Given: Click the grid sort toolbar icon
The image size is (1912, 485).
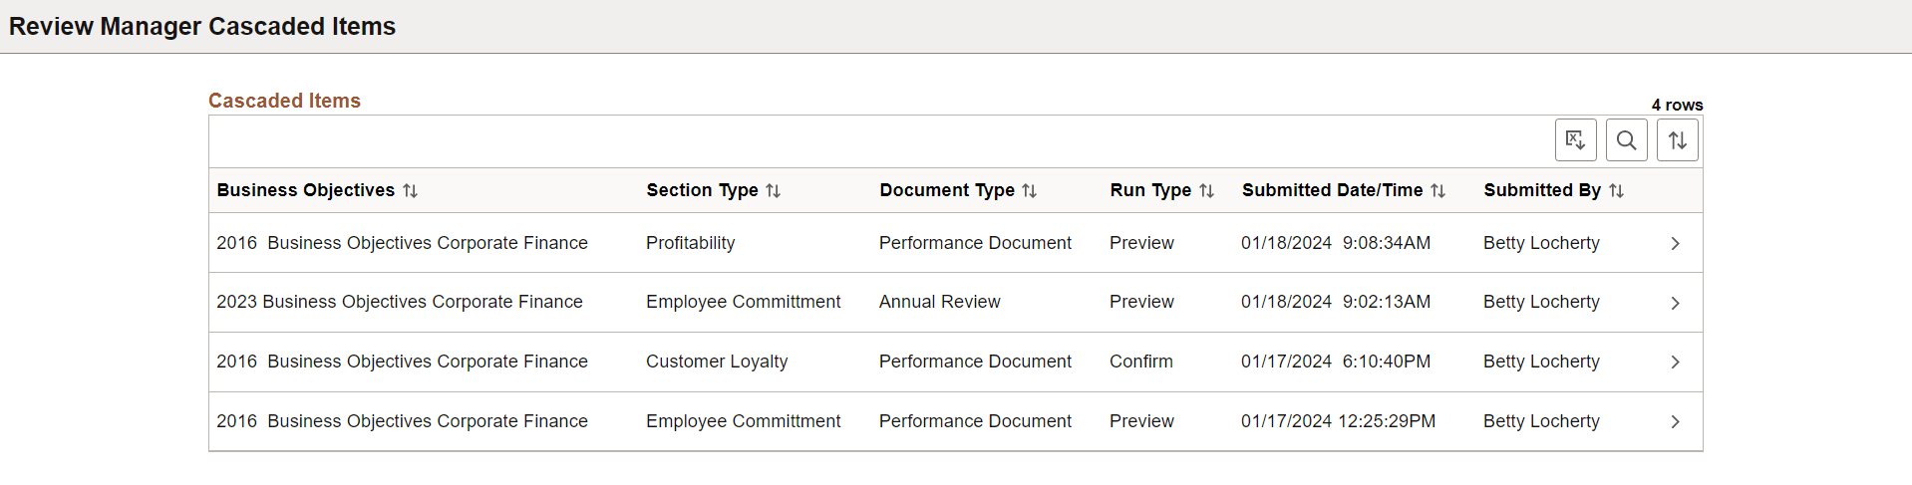Looking at the screenshot, I should (x=1678, y=140).
